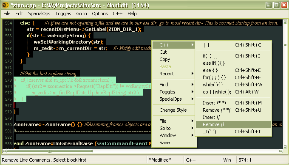Choose Remove // line comments
Image resolution: width=289 pixels, height=165 pixels.
(233, 124)
